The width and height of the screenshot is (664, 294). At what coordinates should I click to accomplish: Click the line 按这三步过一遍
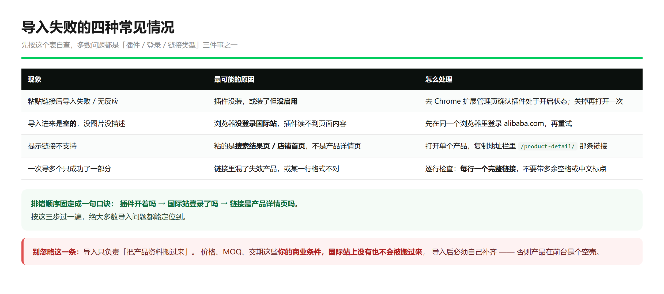[x=109, y=217]
